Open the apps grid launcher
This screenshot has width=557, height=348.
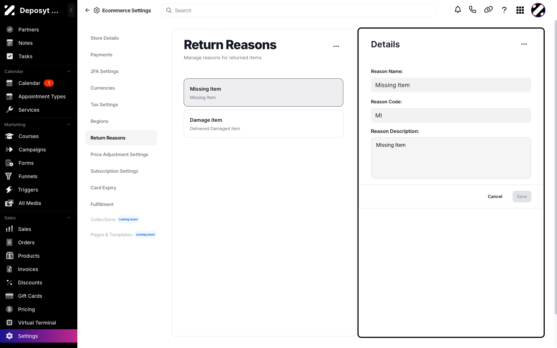(520, 10)
